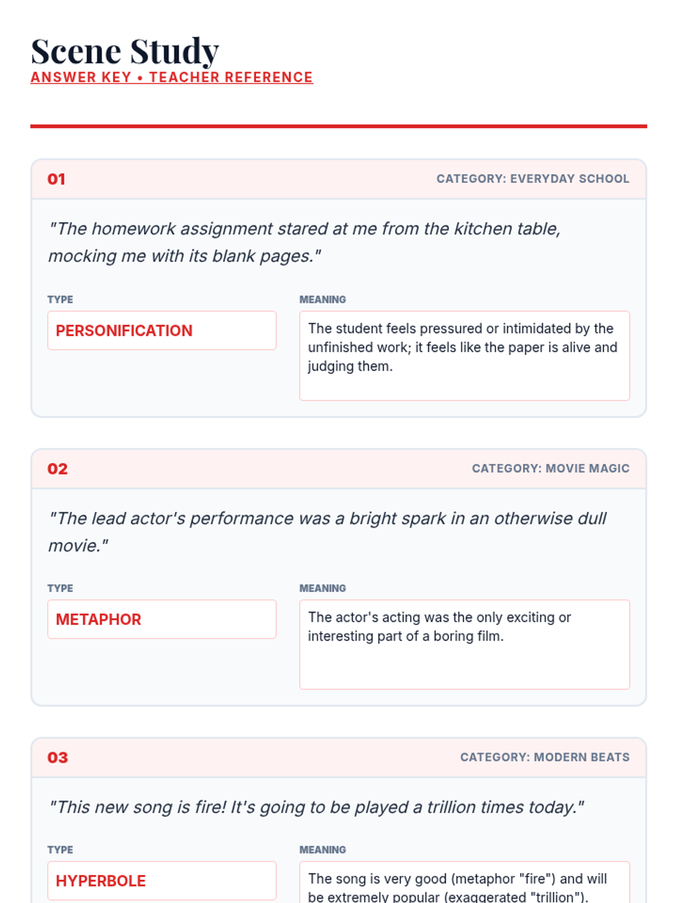Click the MEANING label in card 02

tap(323, 588)
